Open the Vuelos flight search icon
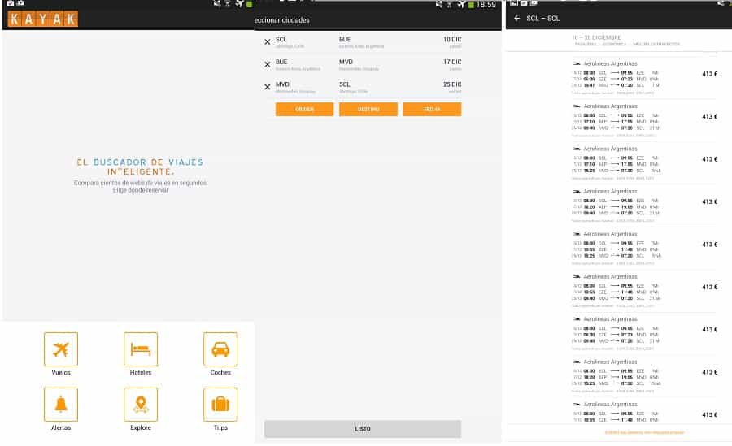Screen dimensions: 732x446 pyautogui.click(x=61, y=349)
